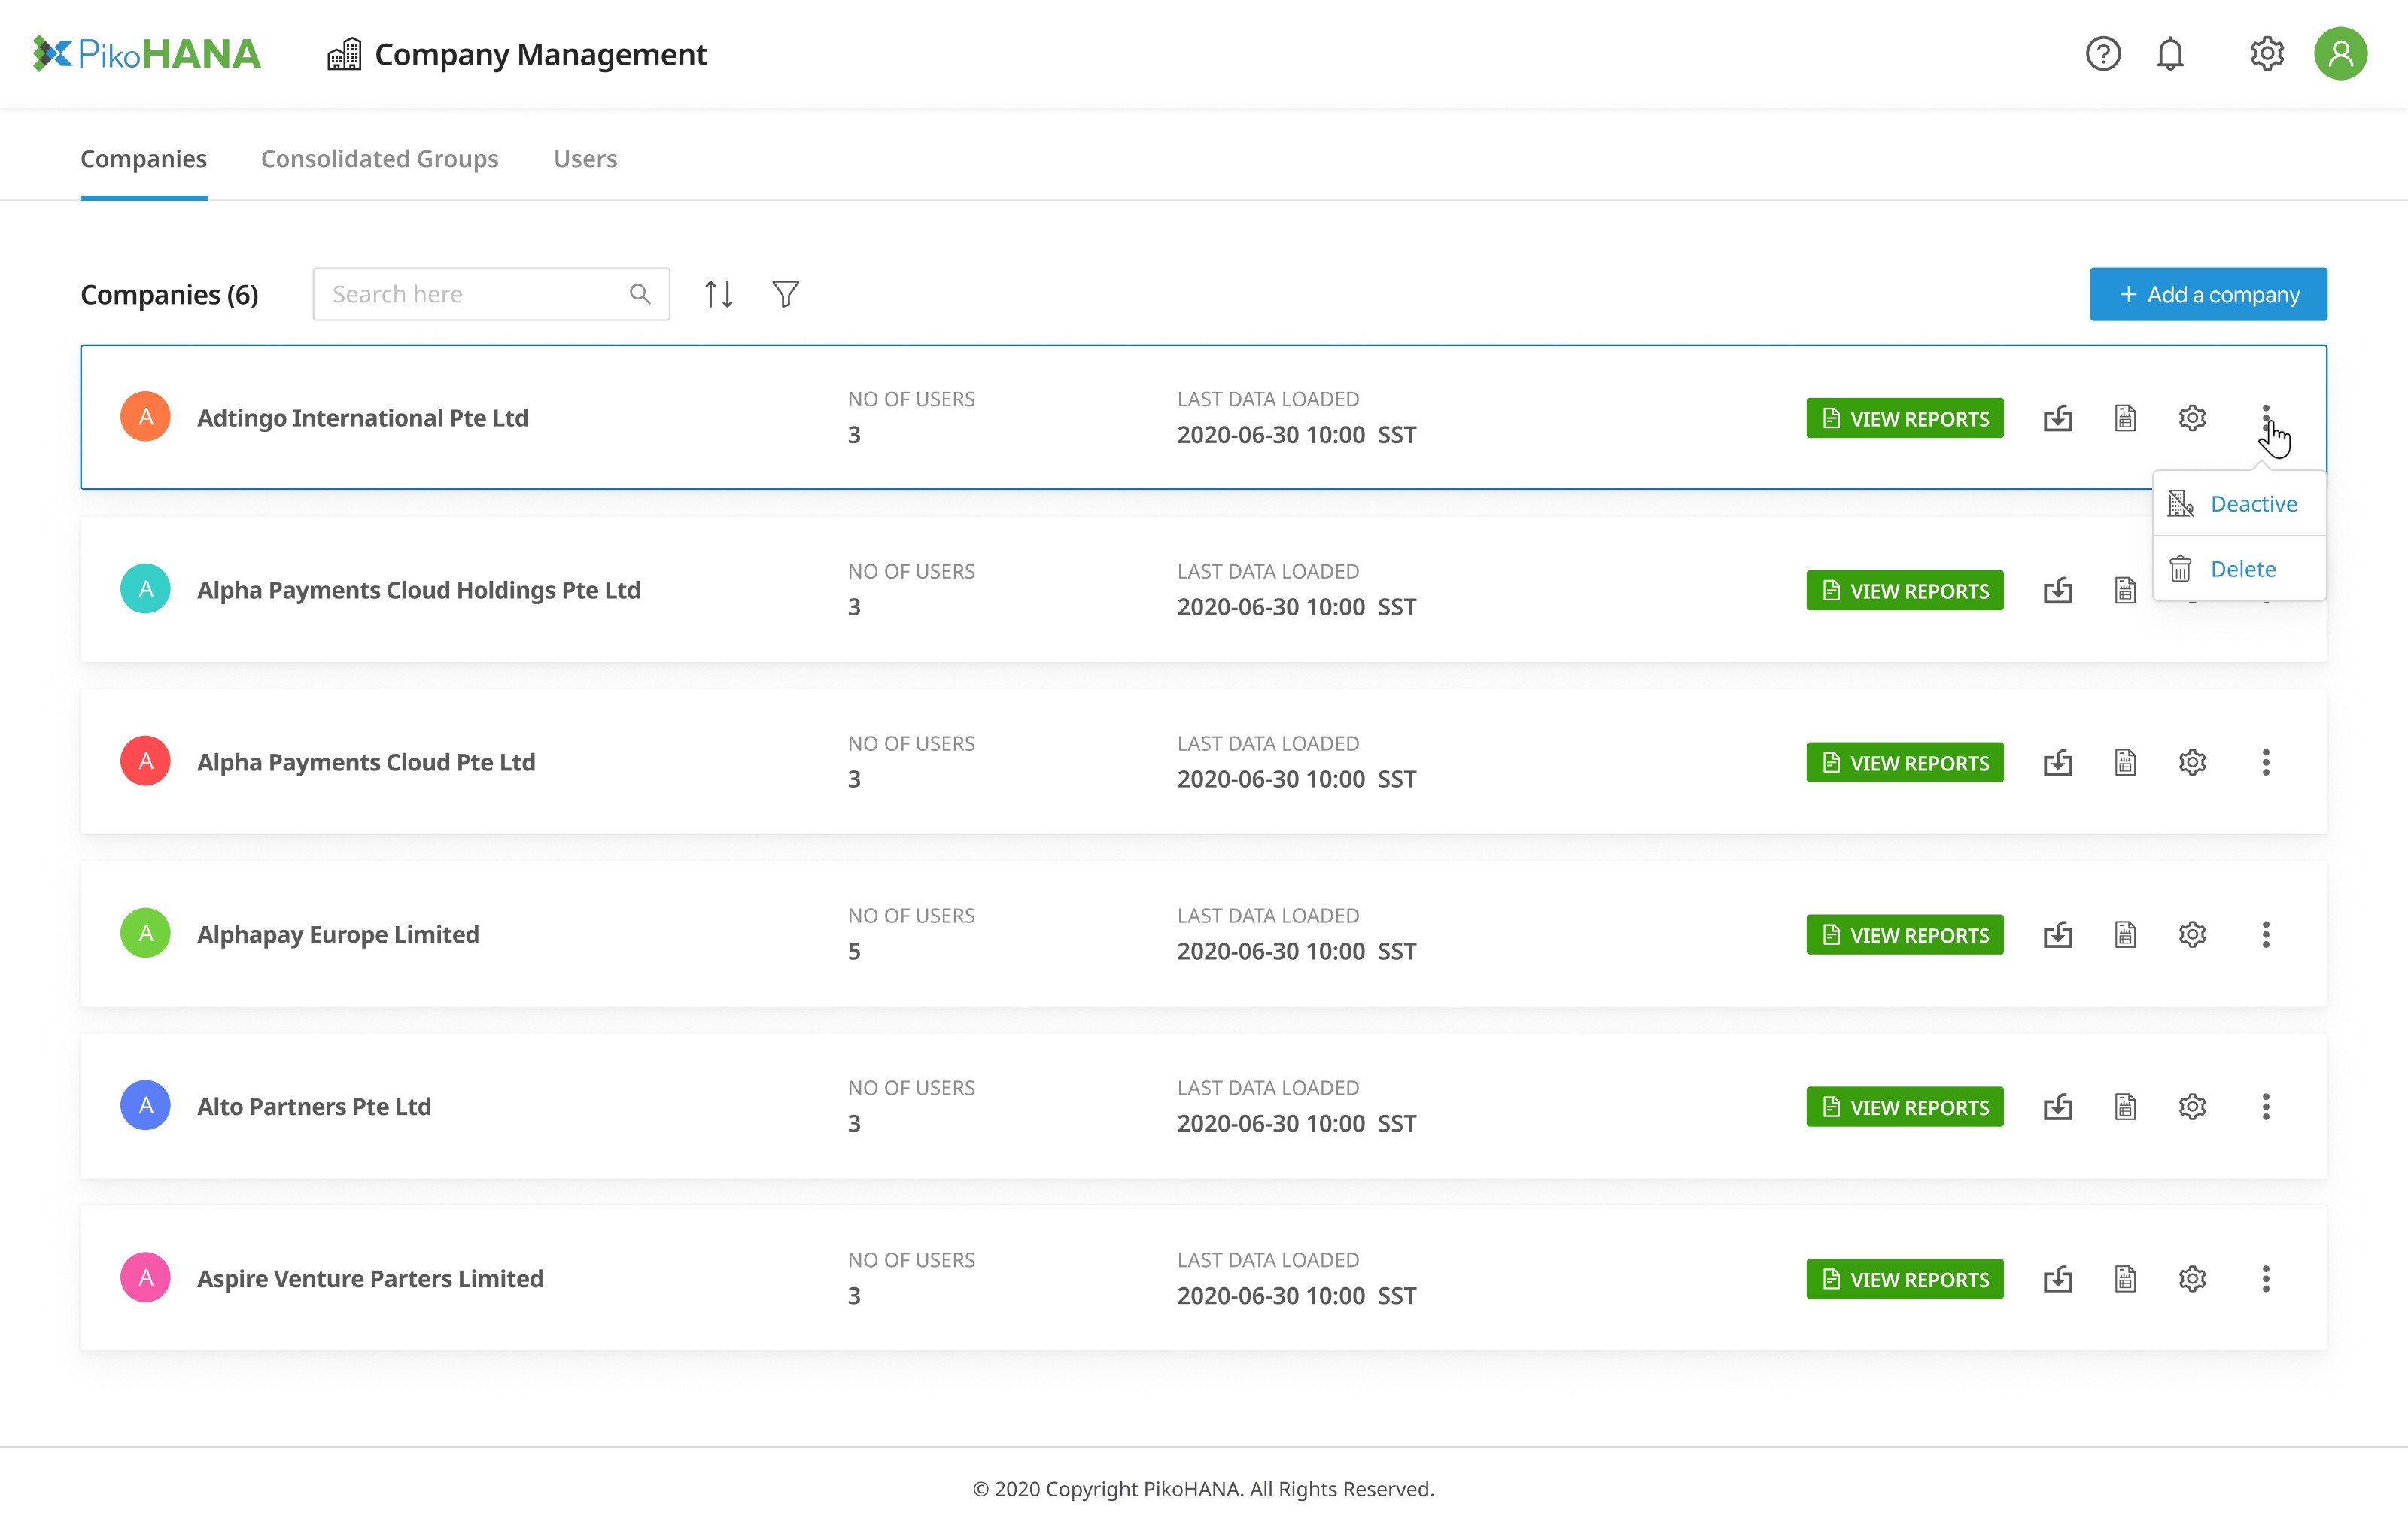The width and height of the screenshot is (2408, 1528).
Task: Click the Alpha Payments Cloud Holdings teal avatar
Action: click(145, 589)
